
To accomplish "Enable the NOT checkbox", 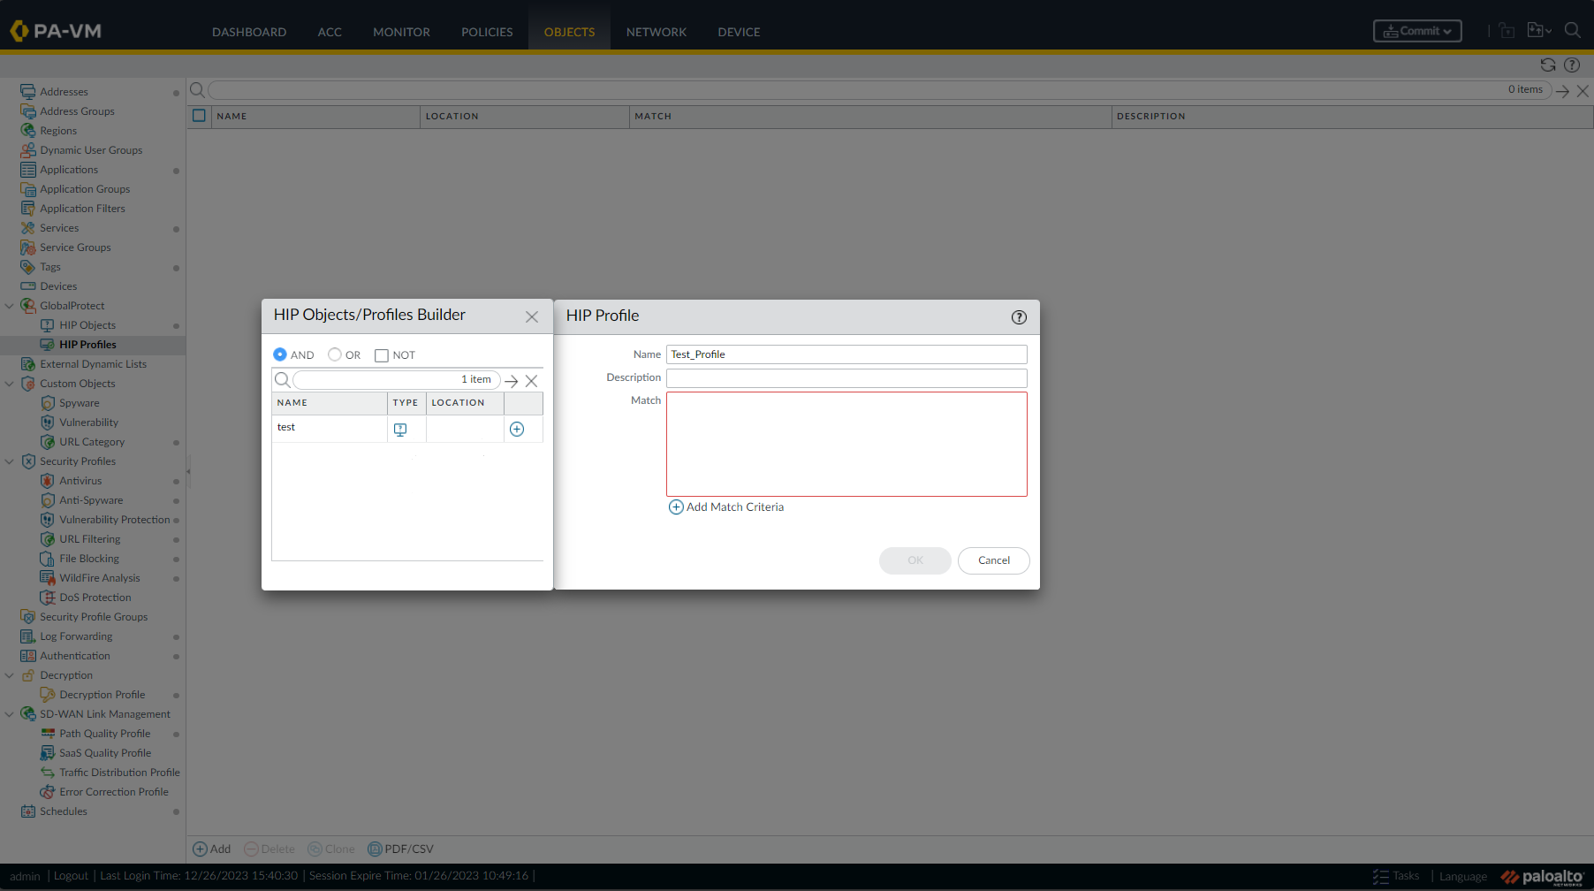I will tap(382, 355).
